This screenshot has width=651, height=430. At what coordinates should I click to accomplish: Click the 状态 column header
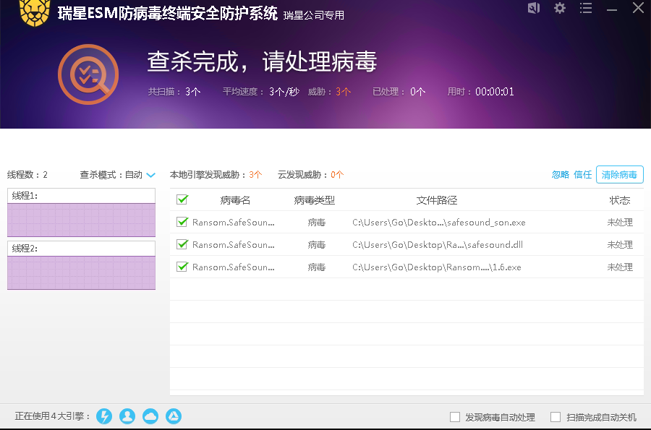coord(620,200)
